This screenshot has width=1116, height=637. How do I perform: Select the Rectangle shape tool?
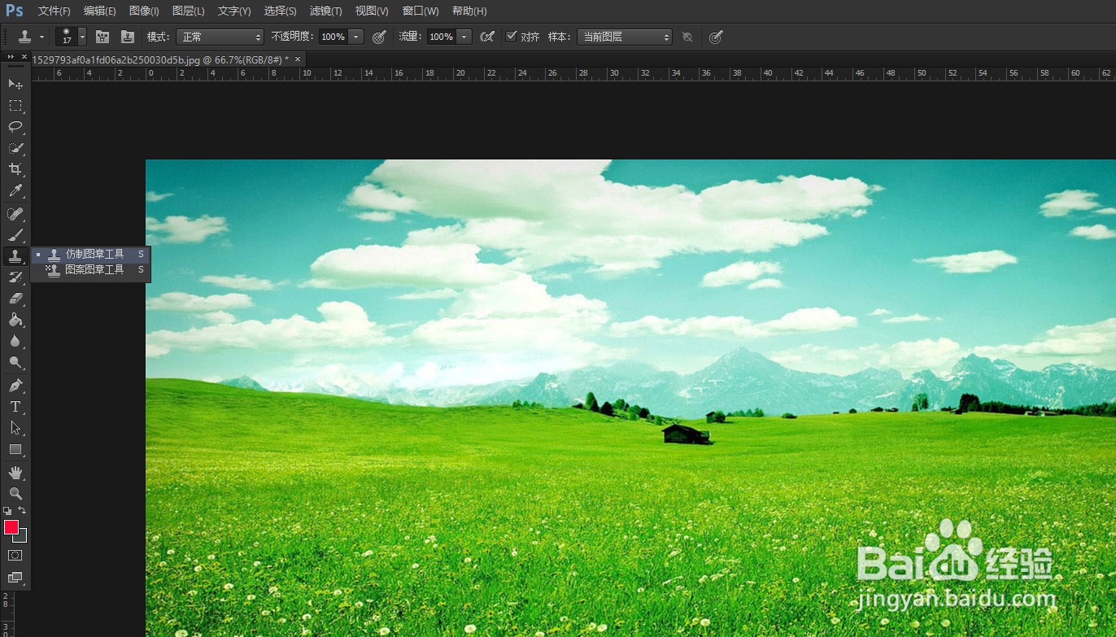[x=15, y=449]
